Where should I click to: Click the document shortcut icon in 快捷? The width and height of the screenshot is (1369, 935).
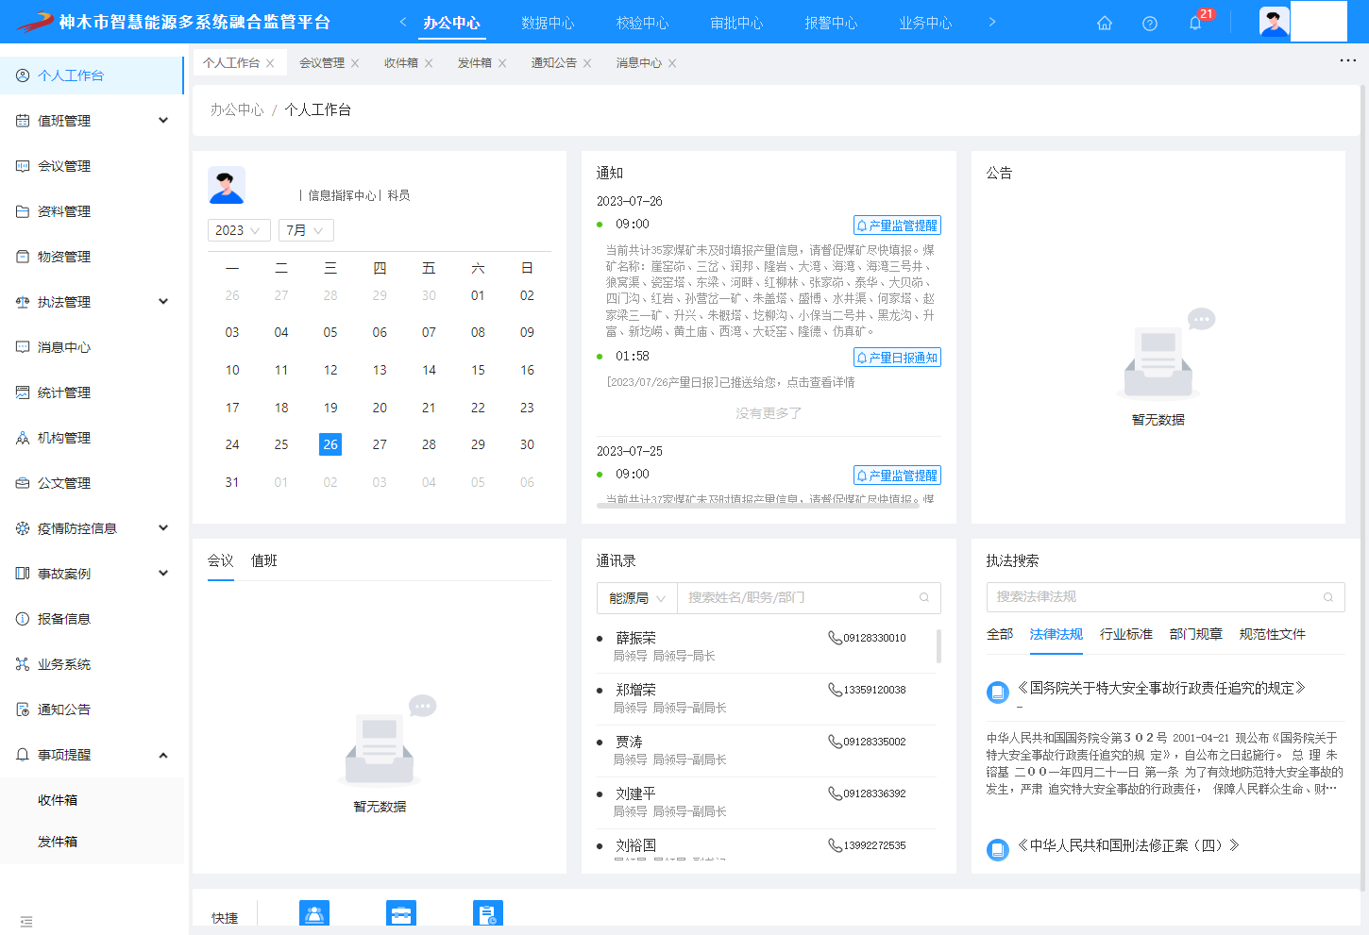488,913
